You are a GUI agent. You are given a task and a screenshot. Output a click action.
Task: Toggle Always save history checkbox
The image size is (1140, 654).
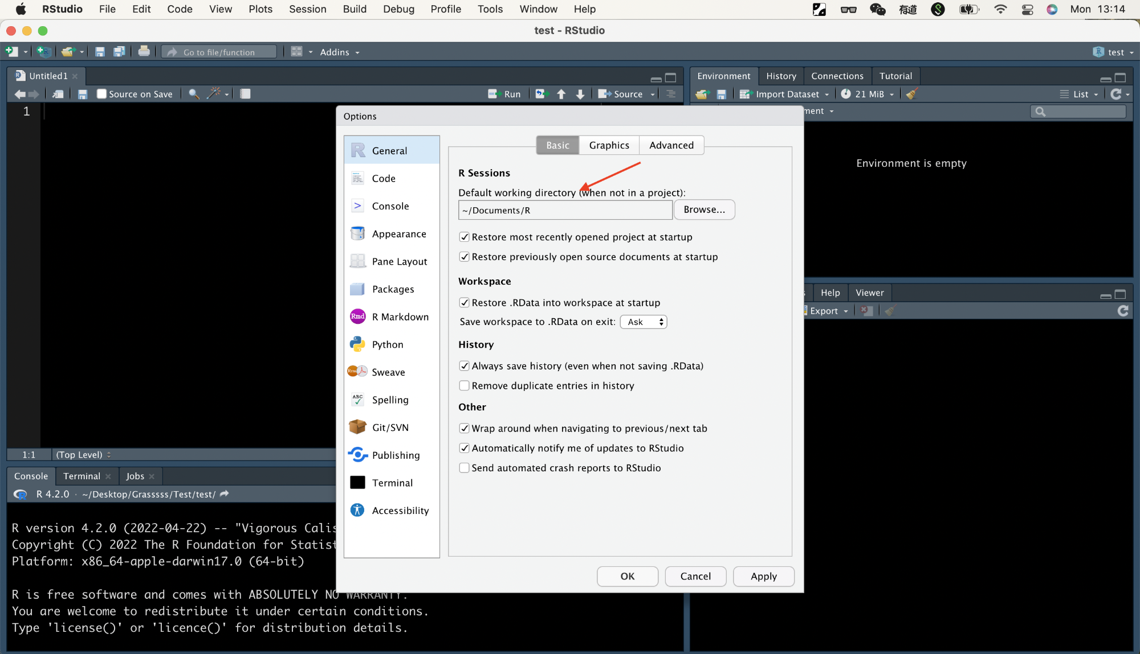tap(464, 366)
